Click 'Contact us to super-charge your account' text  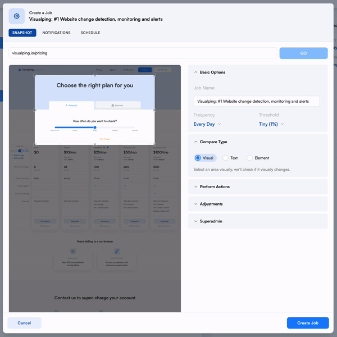pos(95,298)
